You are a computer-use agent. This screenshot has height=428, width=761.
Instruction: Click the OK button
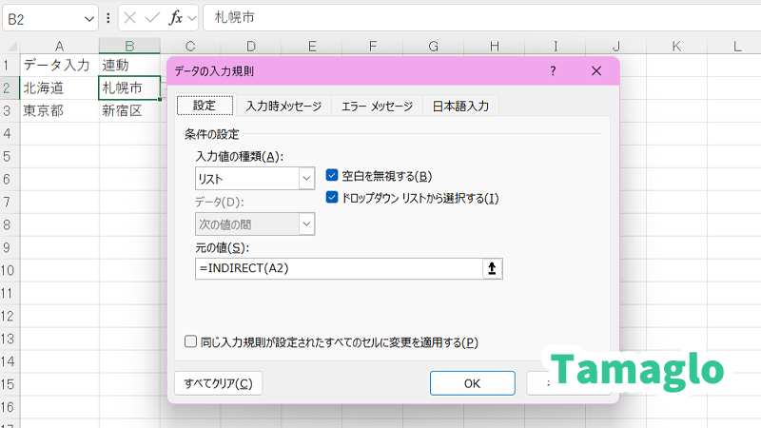(x=472, y=383)
